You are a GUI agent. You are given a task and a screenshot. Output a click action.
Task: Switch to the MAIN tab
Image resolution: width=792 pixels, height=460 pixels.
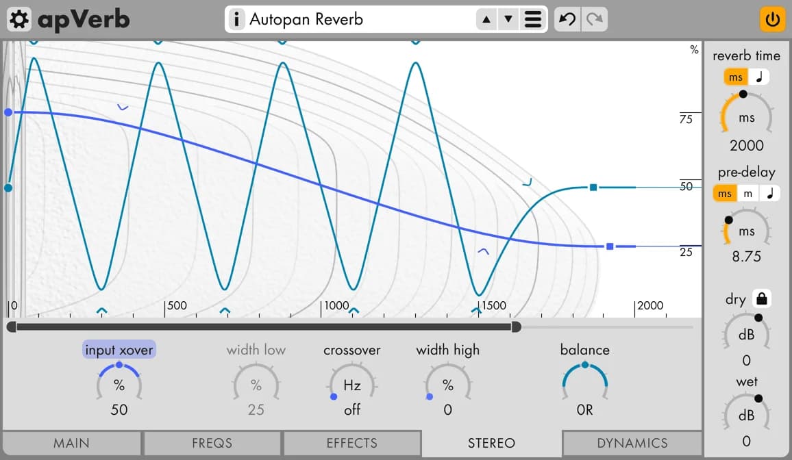(71, 443)
